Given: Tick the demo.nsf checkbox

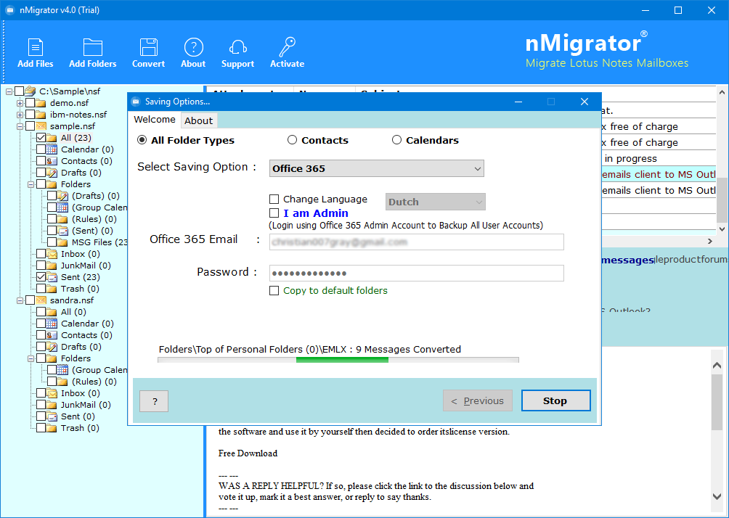Looking at the screenshot, I should 30,103.
